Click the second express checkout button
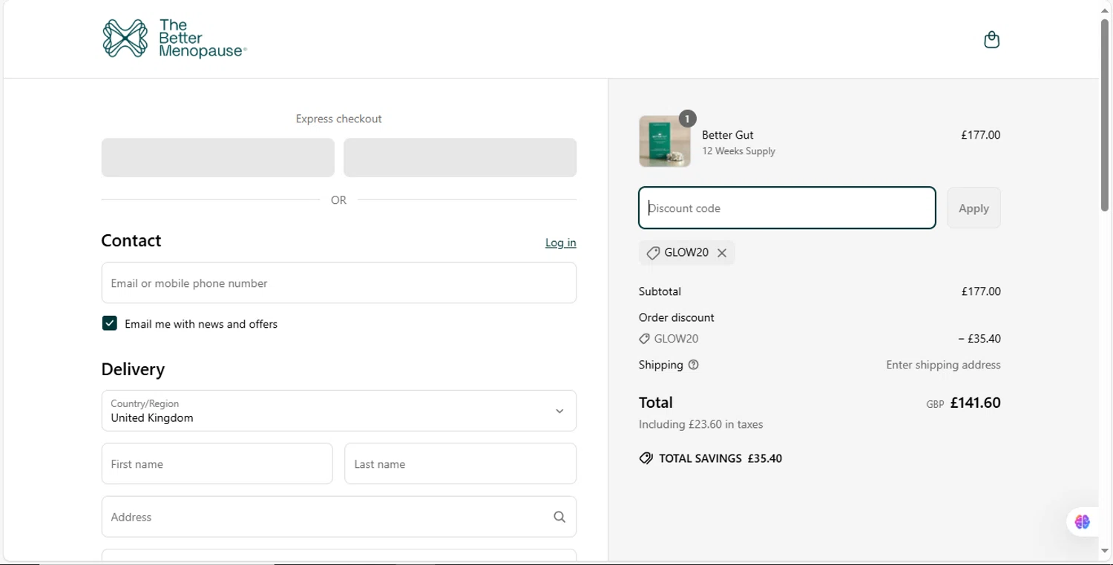The height and width of the screenshot is (565, 1113). coord(460,157)
